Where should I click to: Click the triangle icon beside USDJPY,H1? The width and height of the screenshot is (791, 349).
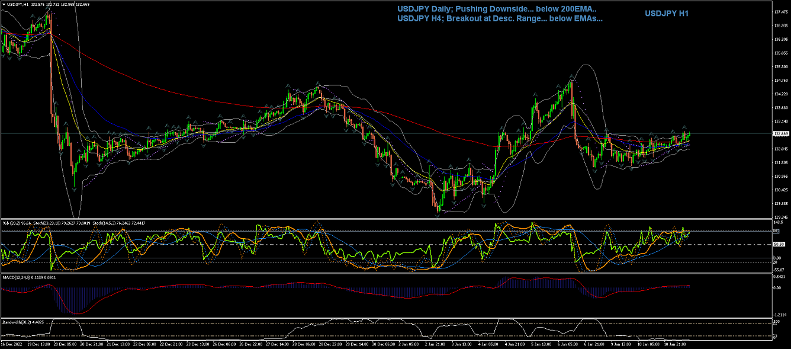click(4, 4)
